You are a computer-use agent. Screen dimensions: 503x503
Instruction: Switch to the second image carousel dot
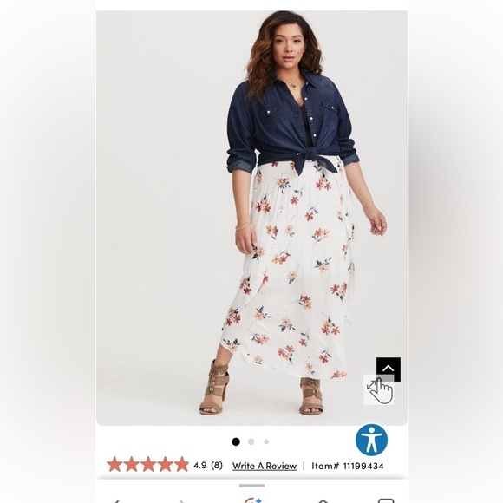251,441
